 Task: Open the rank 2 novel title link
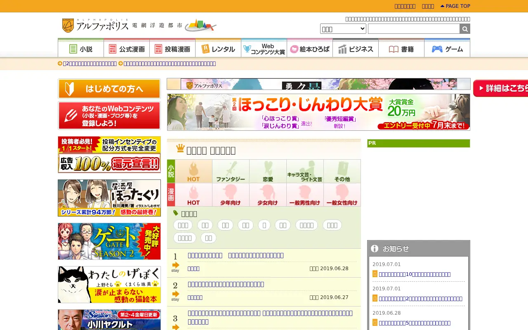point(226,284)
